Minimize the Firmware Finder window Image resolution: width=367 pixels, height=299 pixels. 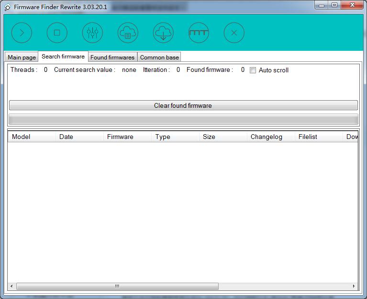[x=322, y=5]
